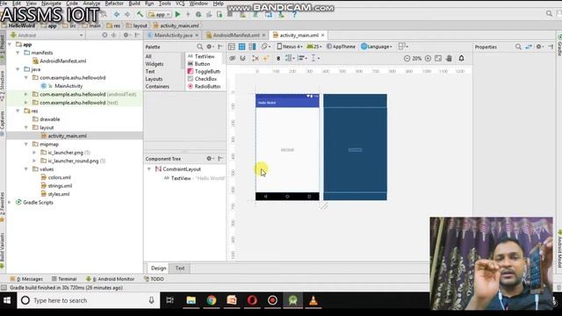Open the Tools menu
Image resolution: width=562 pixels, height=316 pixels.
(165, 4)
